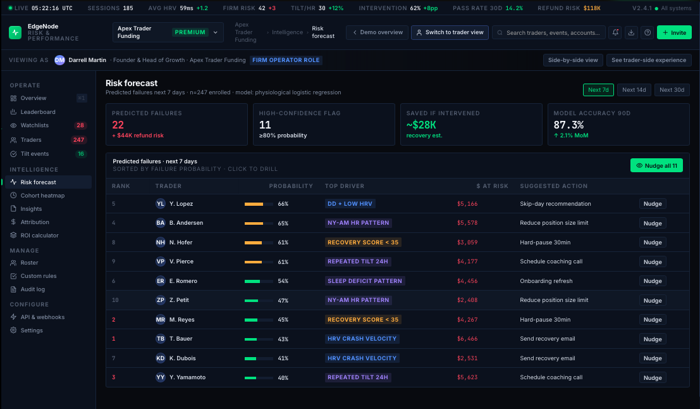Nudge trader T. Bauer

click(x=653, y=339)
